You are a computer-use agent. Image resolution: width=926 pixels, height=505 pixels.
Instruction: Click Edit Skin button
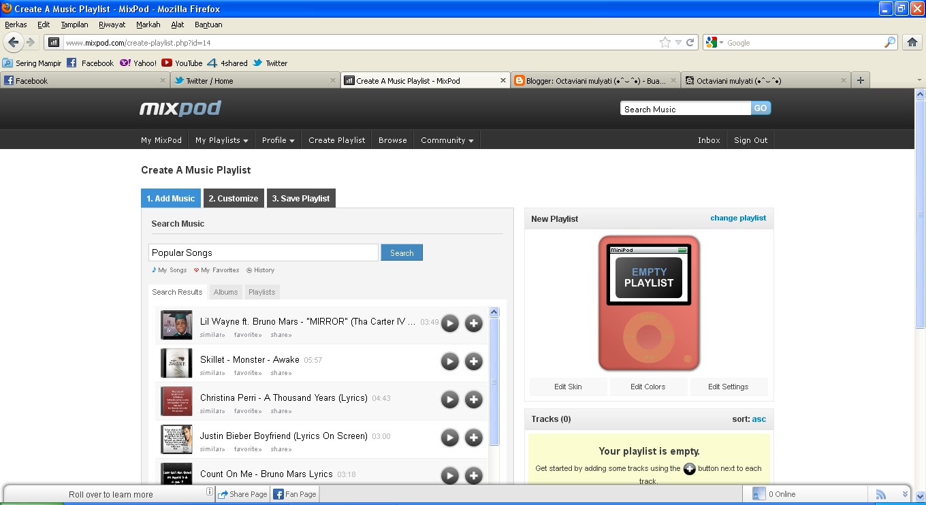pos(568,387)
